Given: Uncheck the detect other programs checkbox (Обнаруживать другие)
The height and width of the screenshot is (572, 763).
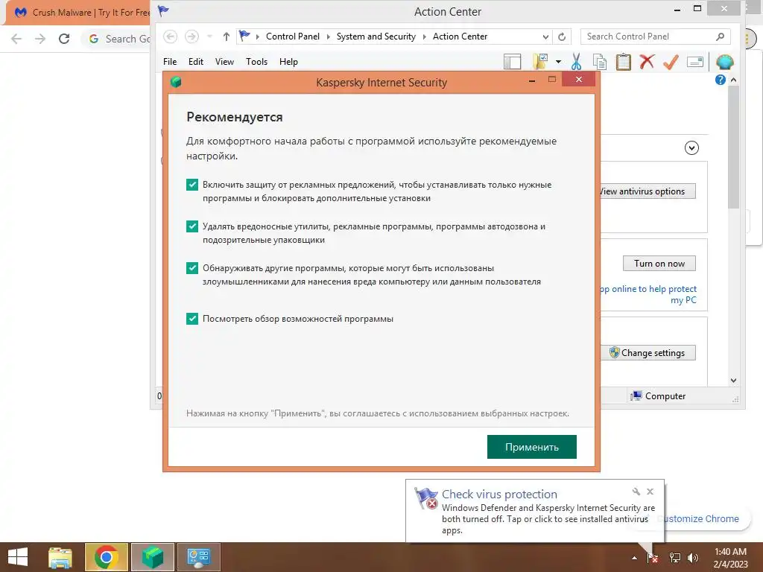Looking at the screenshot, I should click(x=192, y=268).
